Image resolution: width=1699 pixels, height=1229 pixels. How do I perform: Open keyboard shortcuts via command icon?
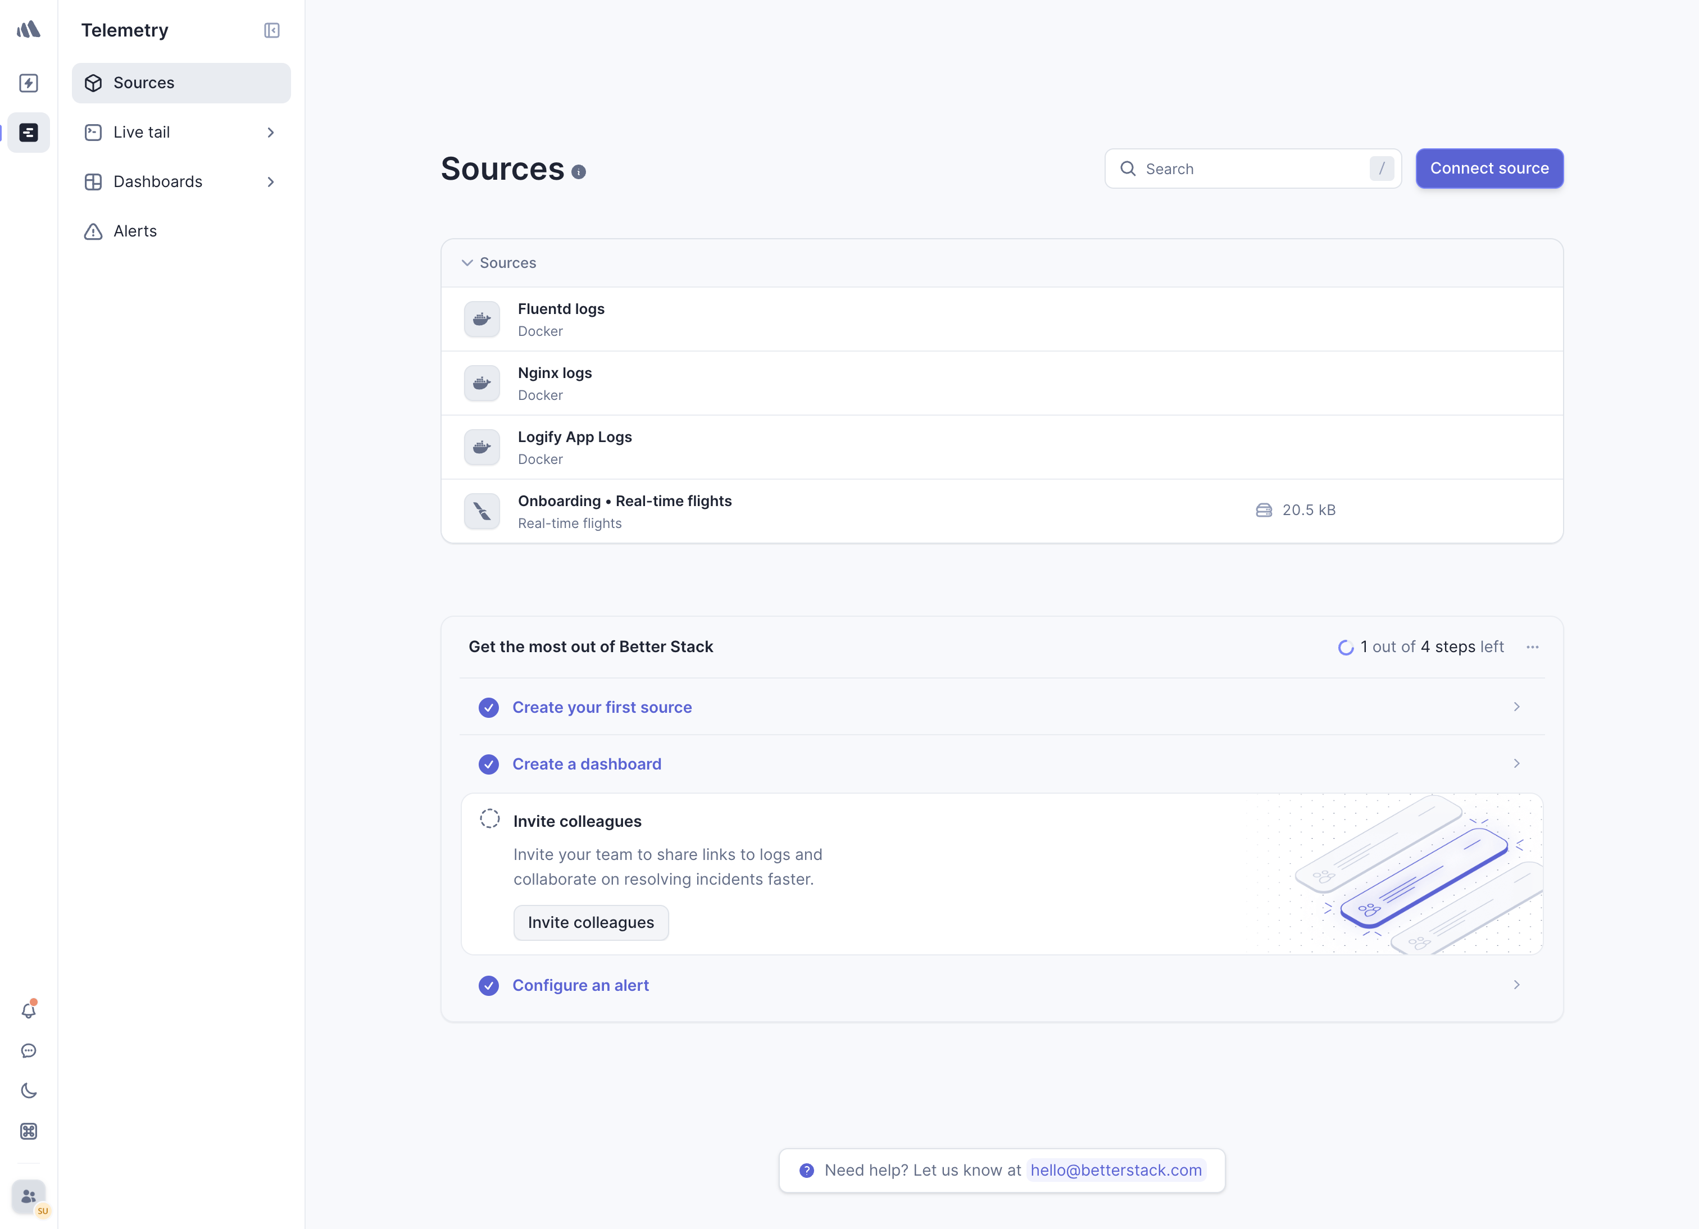point(29,1131)
